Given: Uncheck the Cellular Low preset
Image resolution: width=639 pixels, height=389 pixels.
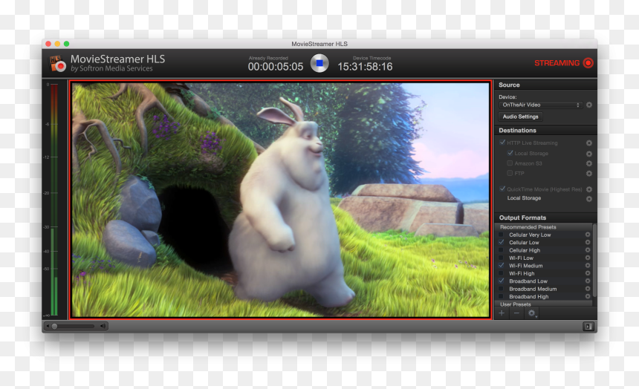Looking at the screenshot, I should [x=502, y=242].
